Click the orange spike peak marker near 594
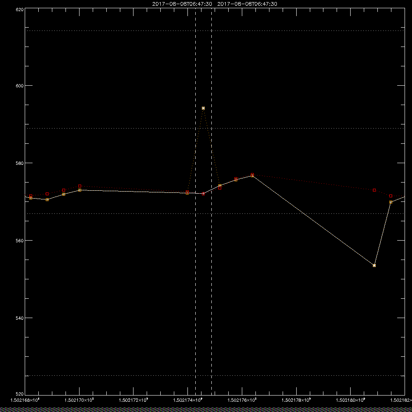Image resolution: width=412 pixels, height=412 pixels. (203, 108)
